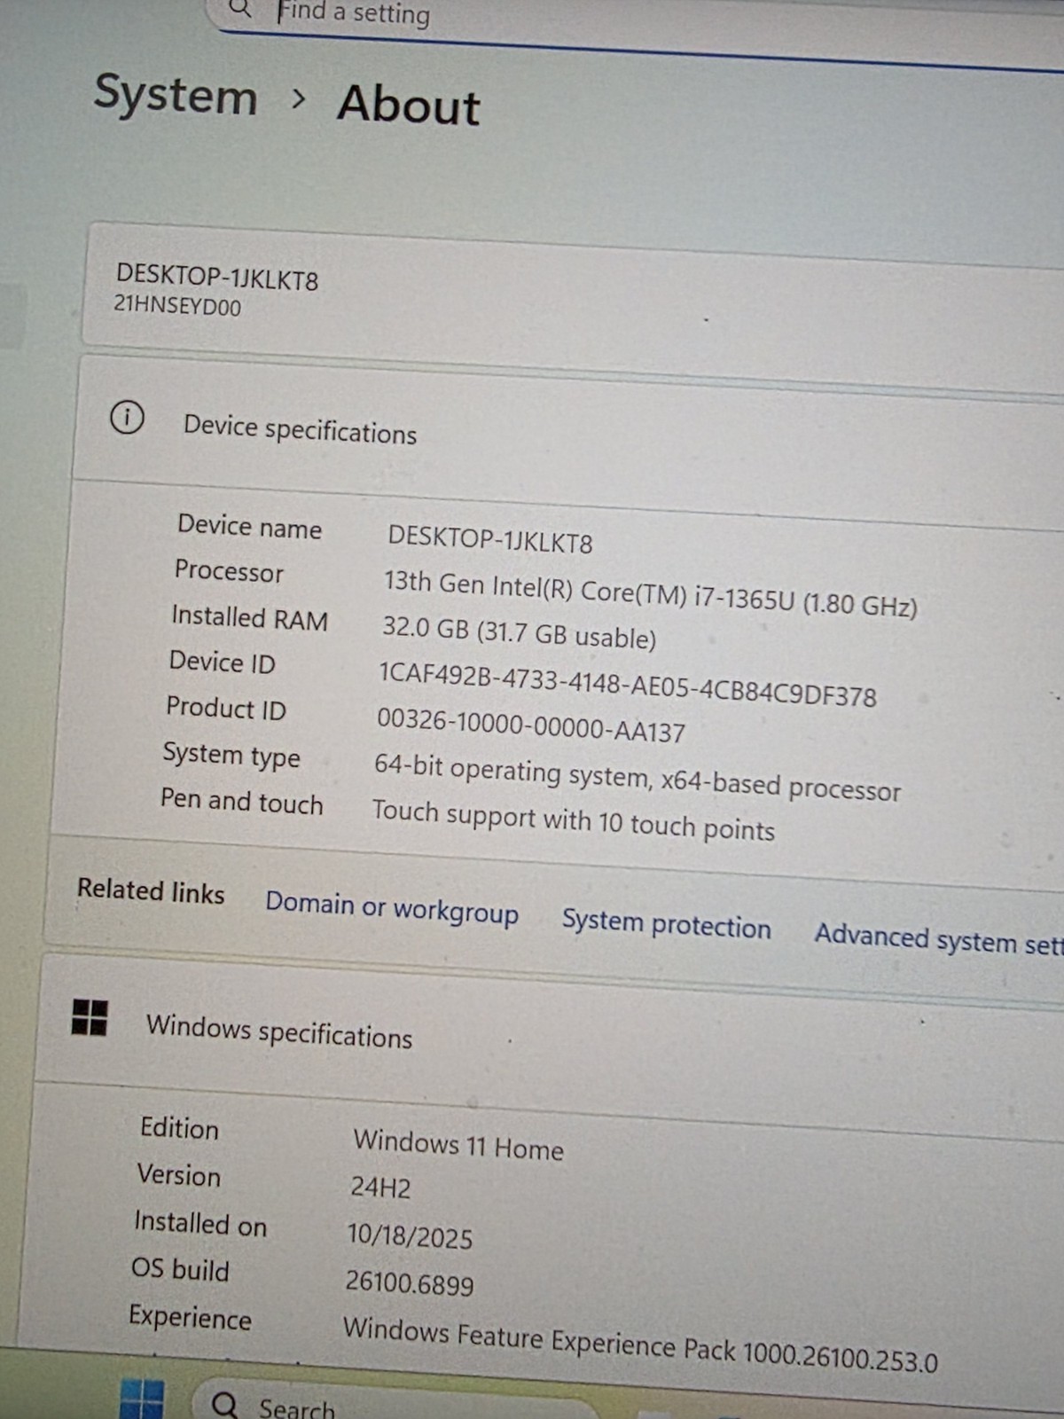Click the OS build label
This screenshot has width=1064, height=1419.
(180, 1269)
